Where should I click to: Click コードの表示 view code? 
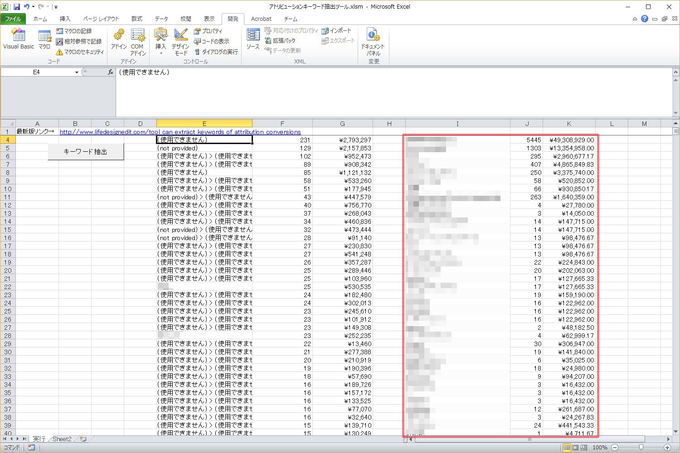coord(212,41)
